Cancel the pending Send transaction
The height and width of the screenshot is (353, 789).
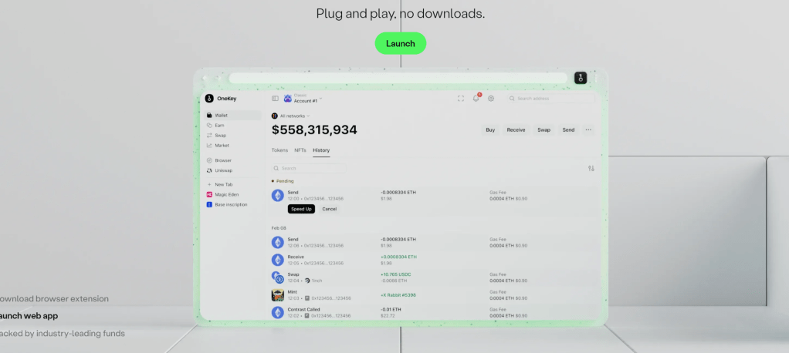tap(329, 209)
